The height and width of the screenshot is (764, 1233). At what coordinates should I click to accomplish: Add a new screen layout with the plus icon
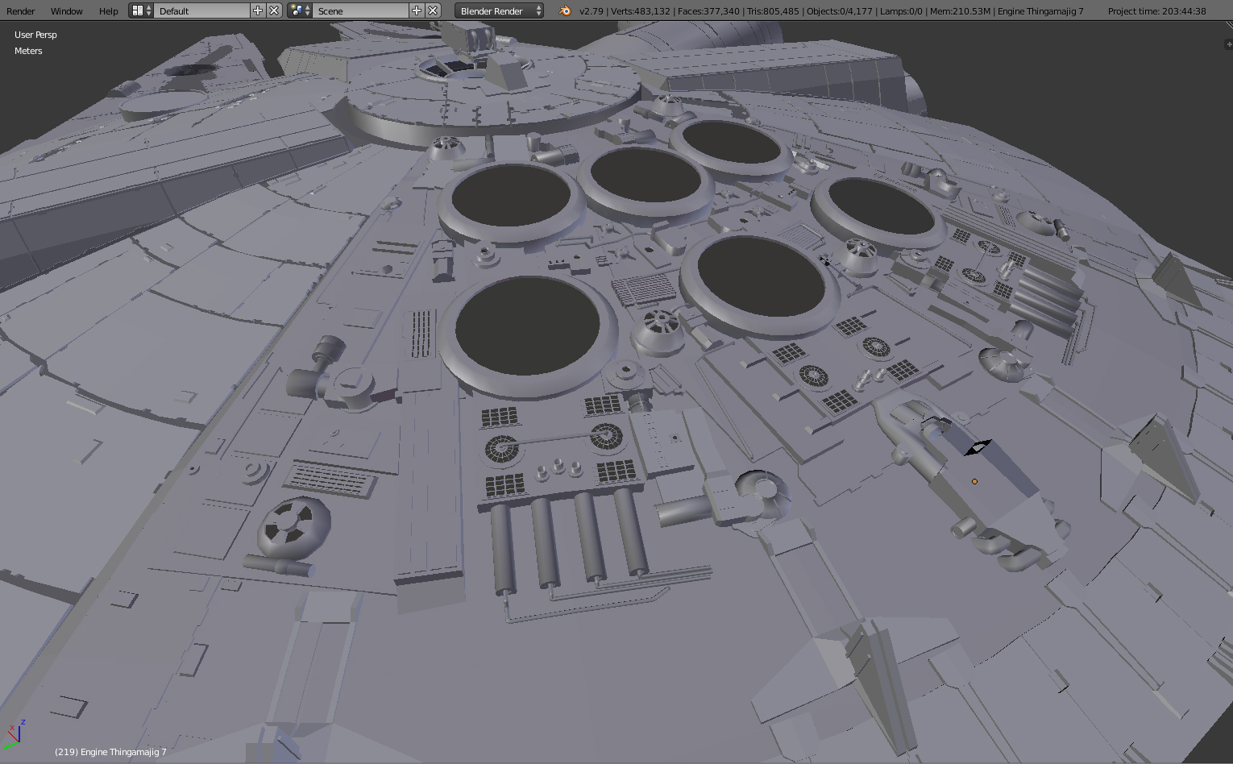click(257, 11)
